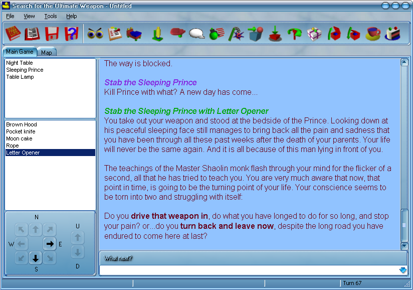The image size is (413, 290).
Task: Select Sleeping Prince in the objects list
Action: (25, 70)
